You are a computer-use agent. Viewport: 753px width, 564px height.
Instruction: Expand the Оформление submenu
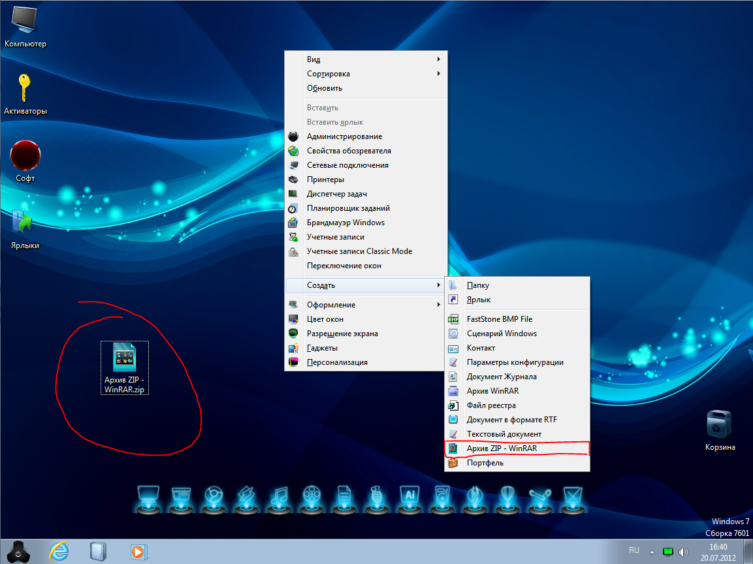366,305
